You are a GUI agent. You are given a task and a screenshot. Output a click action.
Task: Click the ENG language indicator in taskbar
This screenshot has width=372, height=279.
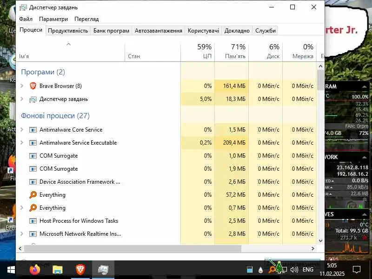(x=308, y=270)
